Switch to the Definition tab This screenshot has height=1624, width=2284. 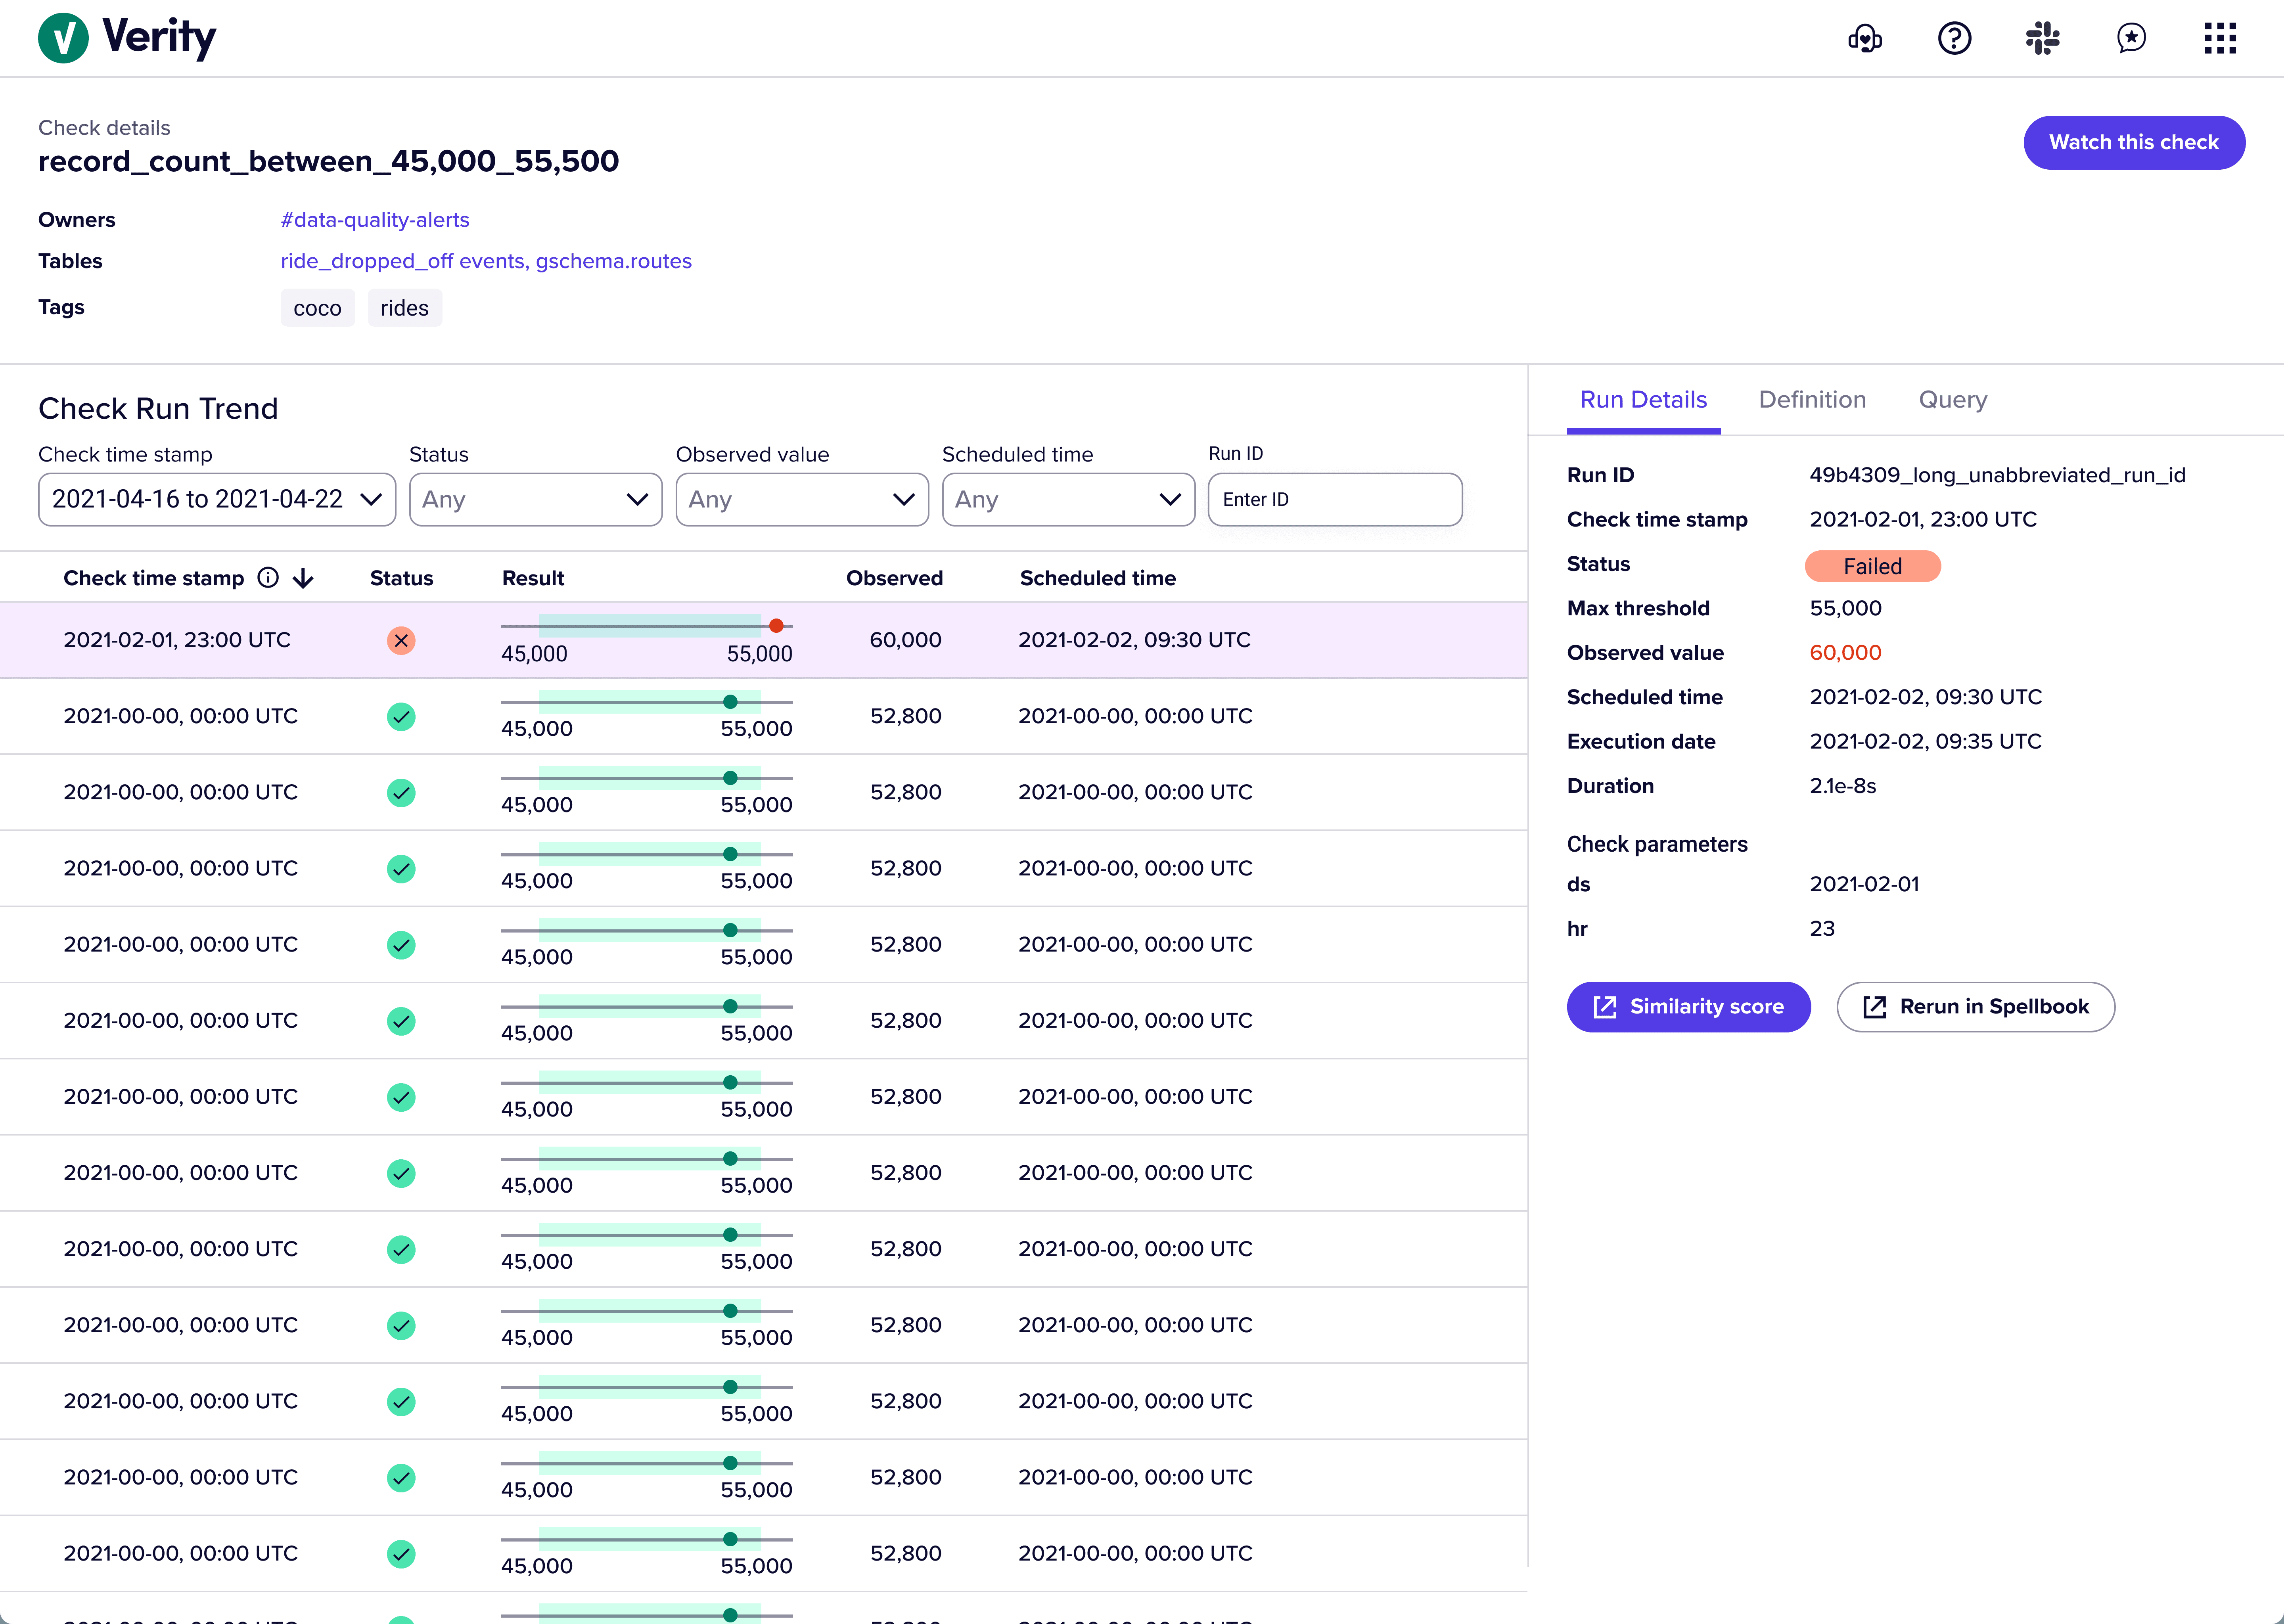[1812, 400]
